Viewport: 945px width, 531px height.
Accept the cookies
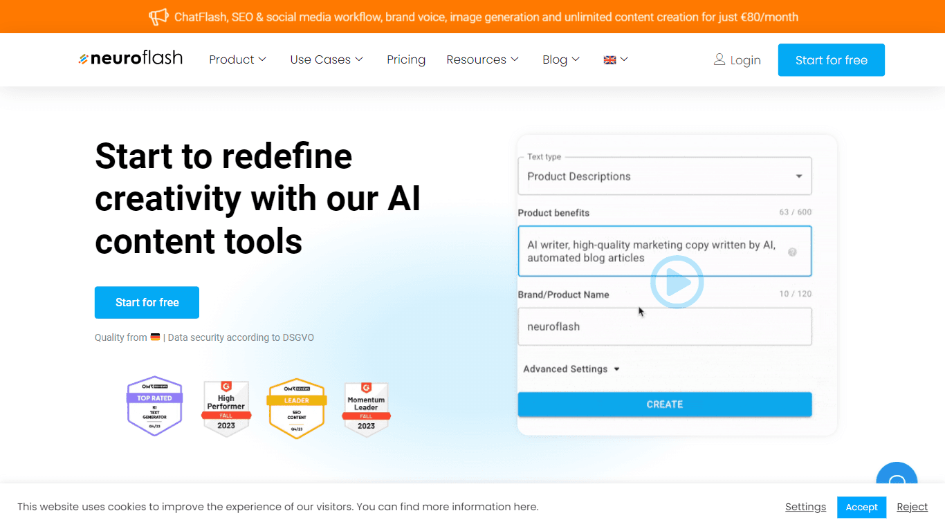[861, 507]
